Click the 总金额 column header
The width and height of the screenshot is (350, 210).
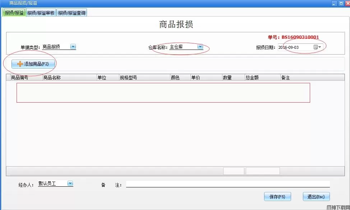(252, 78)
